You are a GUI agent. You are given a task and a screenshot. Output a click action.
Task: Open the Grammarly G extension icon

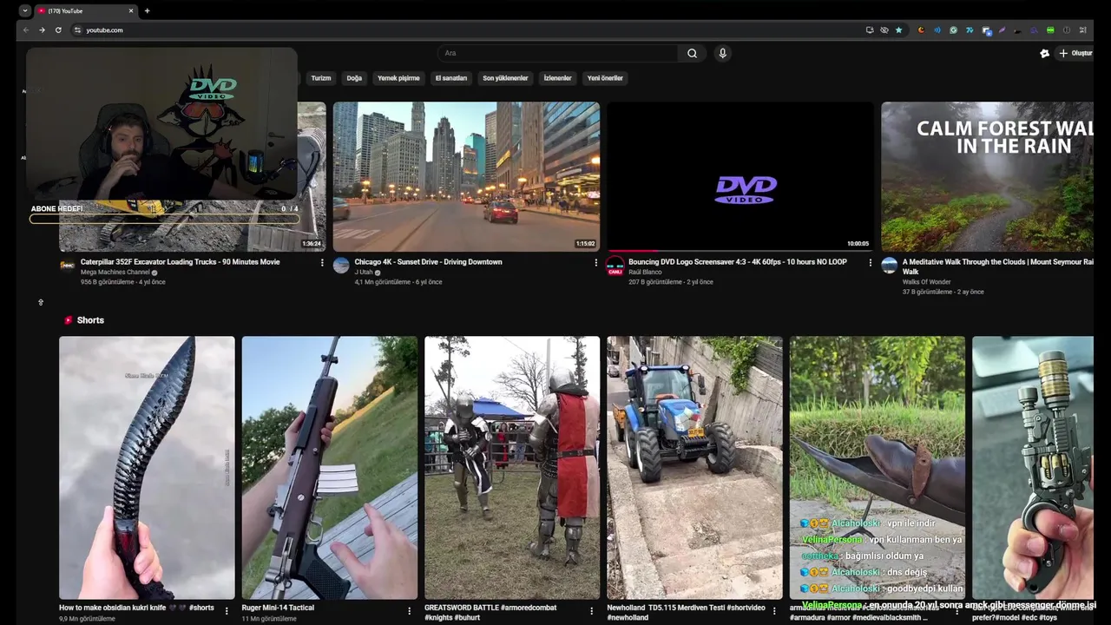953,30
